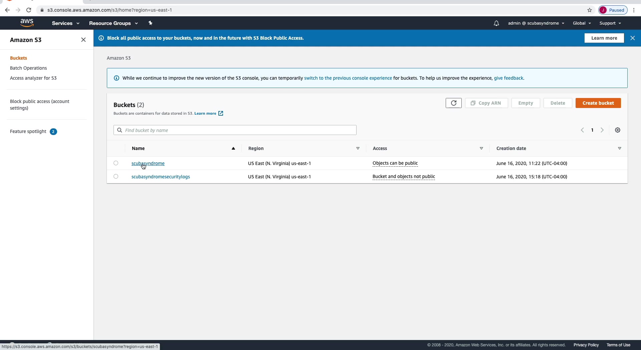Viewport: 641px width, 350px height.
Task: Click the give feedback link
Action: click(x=508, y=78)
